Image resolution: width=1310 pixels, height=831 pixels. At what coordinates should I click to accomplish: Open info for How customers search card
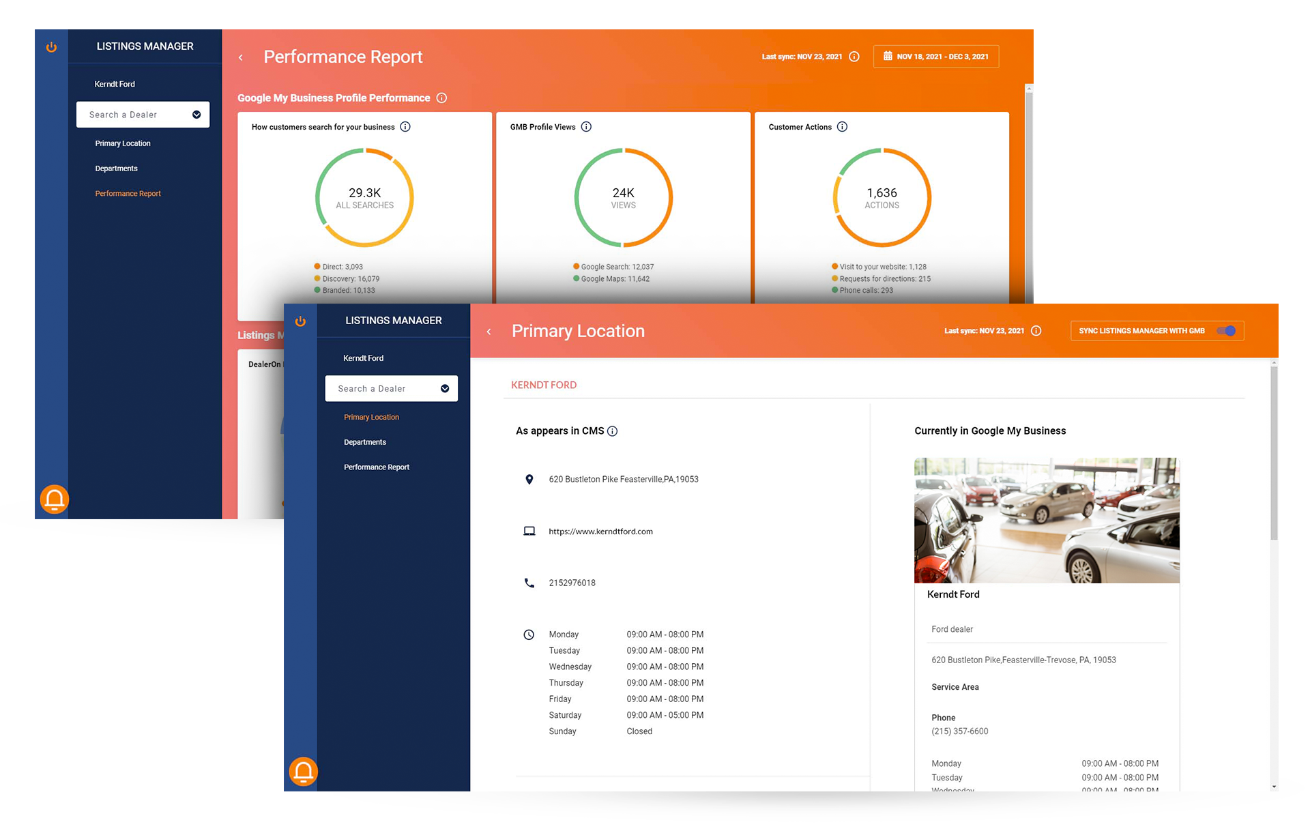point(405,127)
